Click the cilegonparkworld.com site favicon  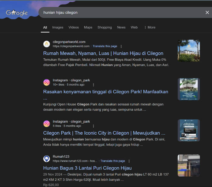click(x=46, y=44)
